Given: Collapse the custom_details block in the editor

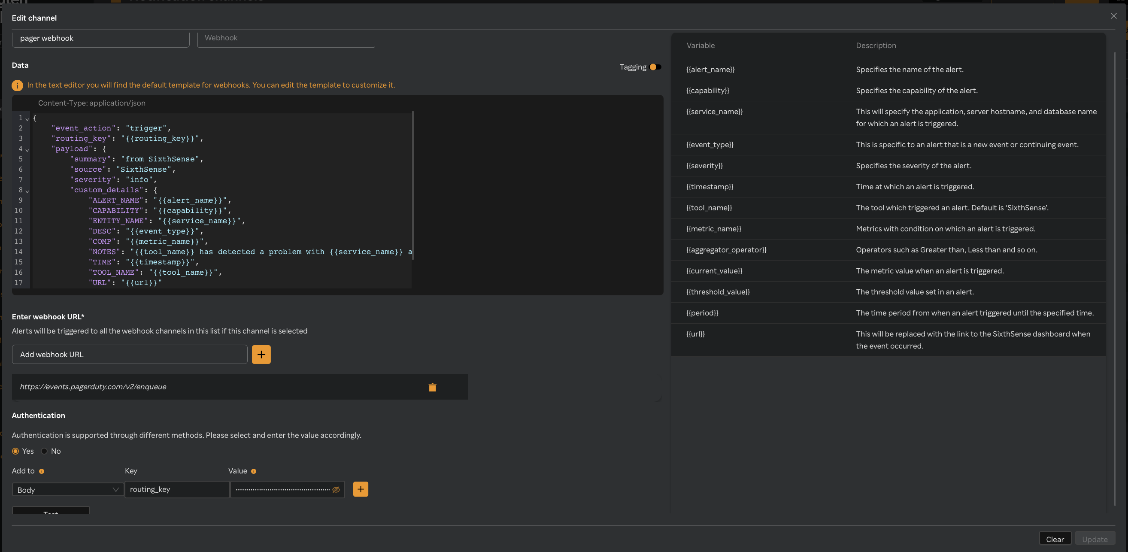Looking at the screenshot, I should (x=27, y=191).
